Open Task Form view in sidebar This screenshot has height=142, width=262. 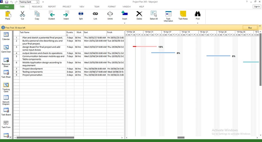[6, 124]
